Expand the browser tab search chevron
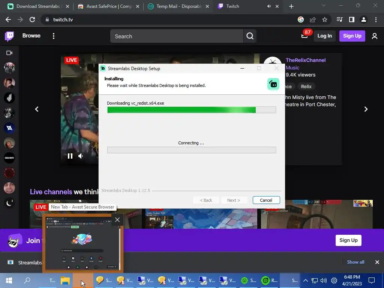384x288 pixels. [324, 5]
